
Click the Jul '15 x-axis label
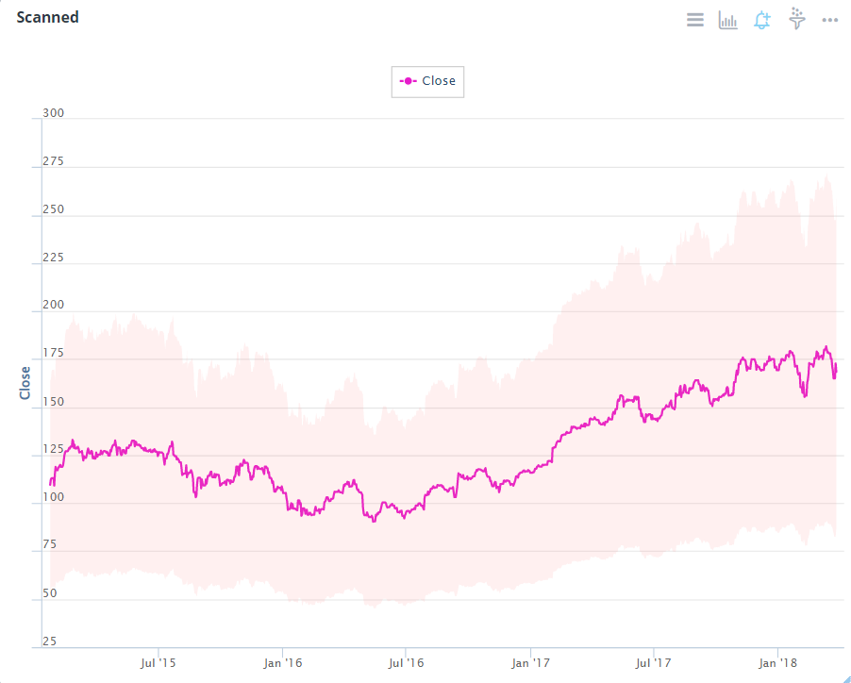[x=158, y=663]
